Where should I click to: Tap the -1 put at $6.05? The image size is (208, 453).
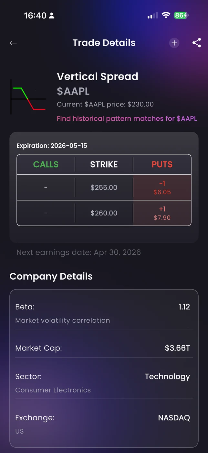point(162,188)
